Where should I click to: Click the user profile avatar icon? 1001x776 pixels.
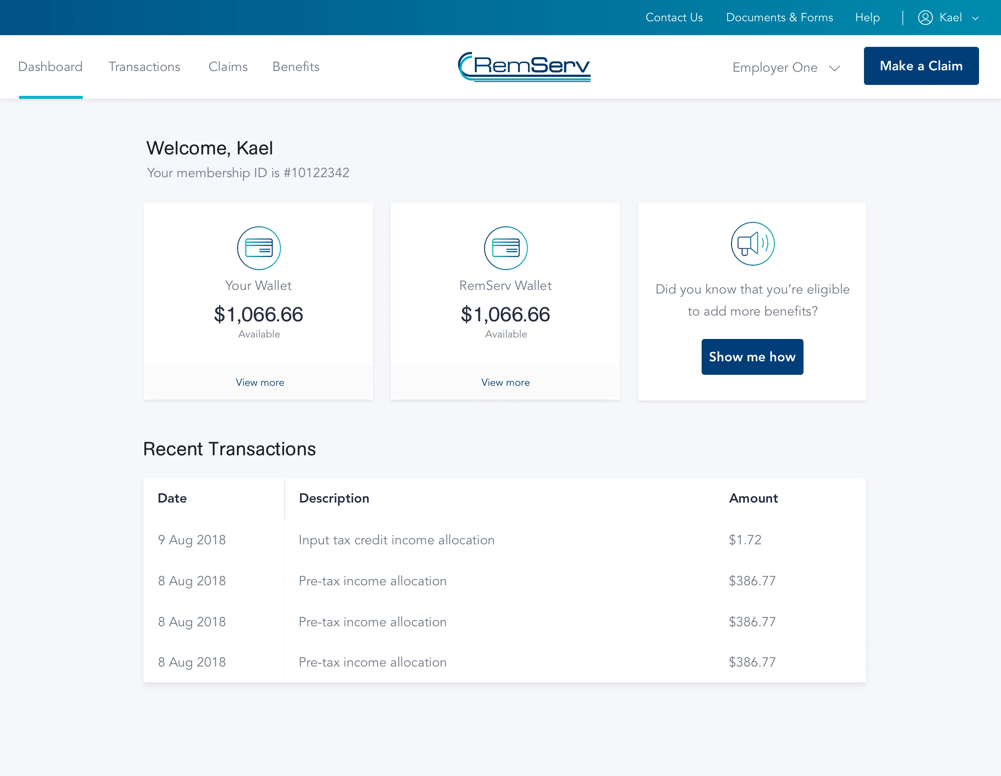coord(925,18)
